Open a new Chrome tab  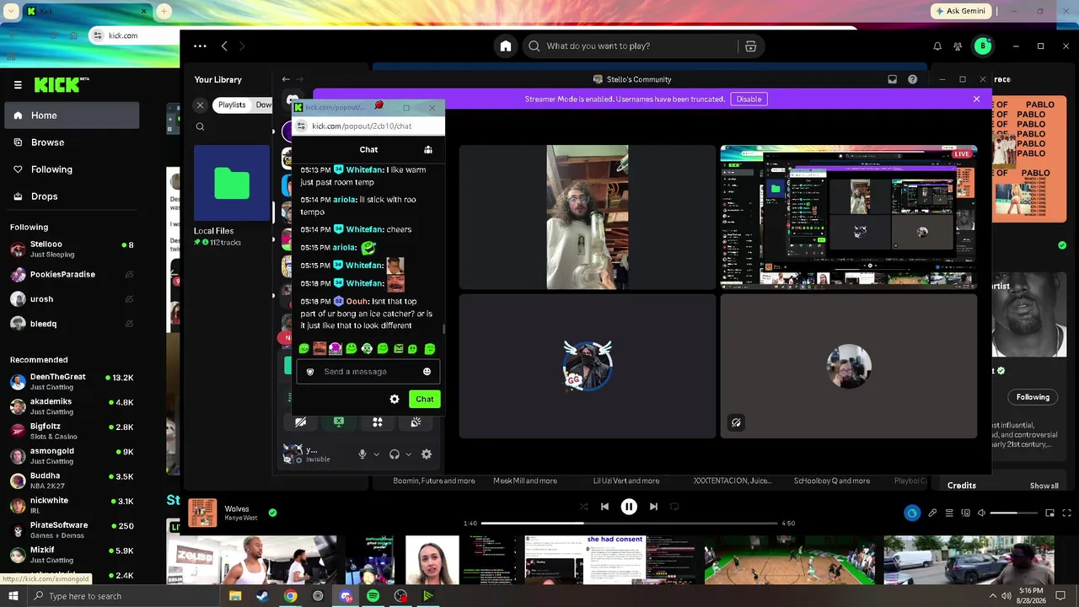[x=164, y=11]
